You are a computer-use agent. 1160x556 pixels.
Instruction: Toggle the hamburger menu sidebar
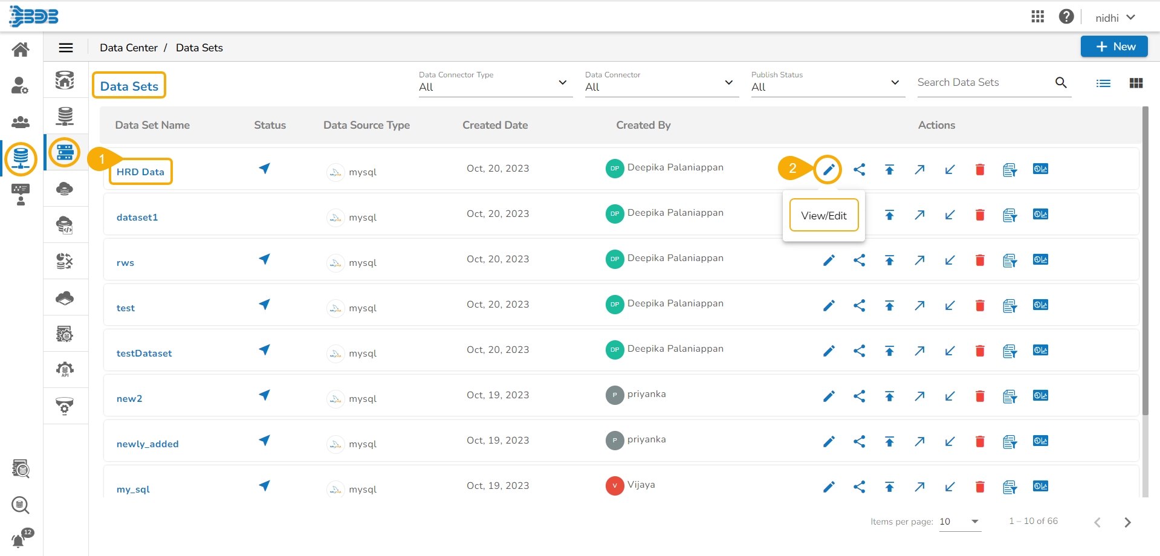66,48
